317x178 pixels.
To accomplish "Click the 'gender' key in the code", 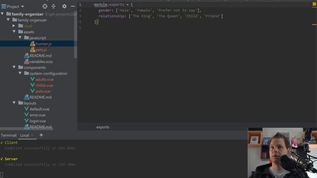I will click(x=105, y=10).
